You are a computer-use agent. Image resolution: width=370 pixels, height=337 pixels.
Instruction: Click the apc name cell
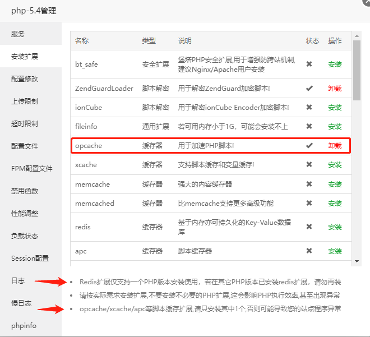coord(81,251)
